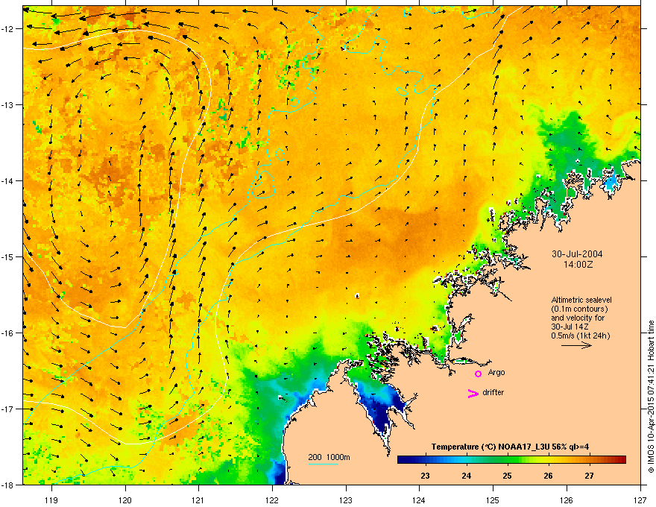Click the temperature color bar
This screenshot has width=656, height=507.
(511, 459)
